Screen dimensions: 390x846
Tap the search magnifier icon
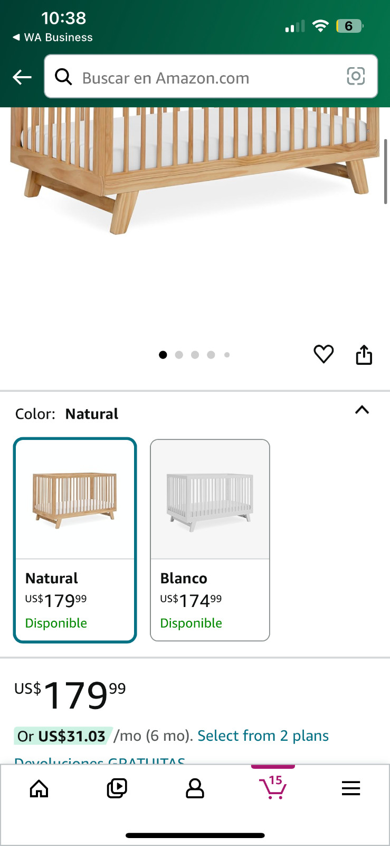coord(64,77)
